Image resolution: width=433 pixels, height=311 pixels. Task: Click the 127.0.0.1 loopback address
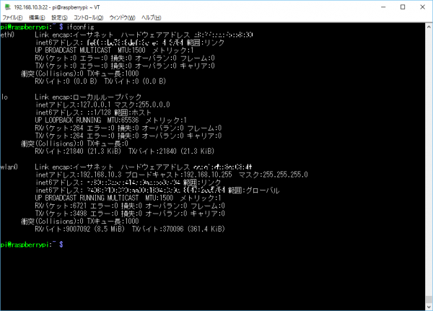95,105
